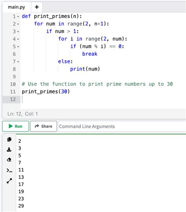Click output value 11
The height and width of the screenshot is (212, 186).
21,170
